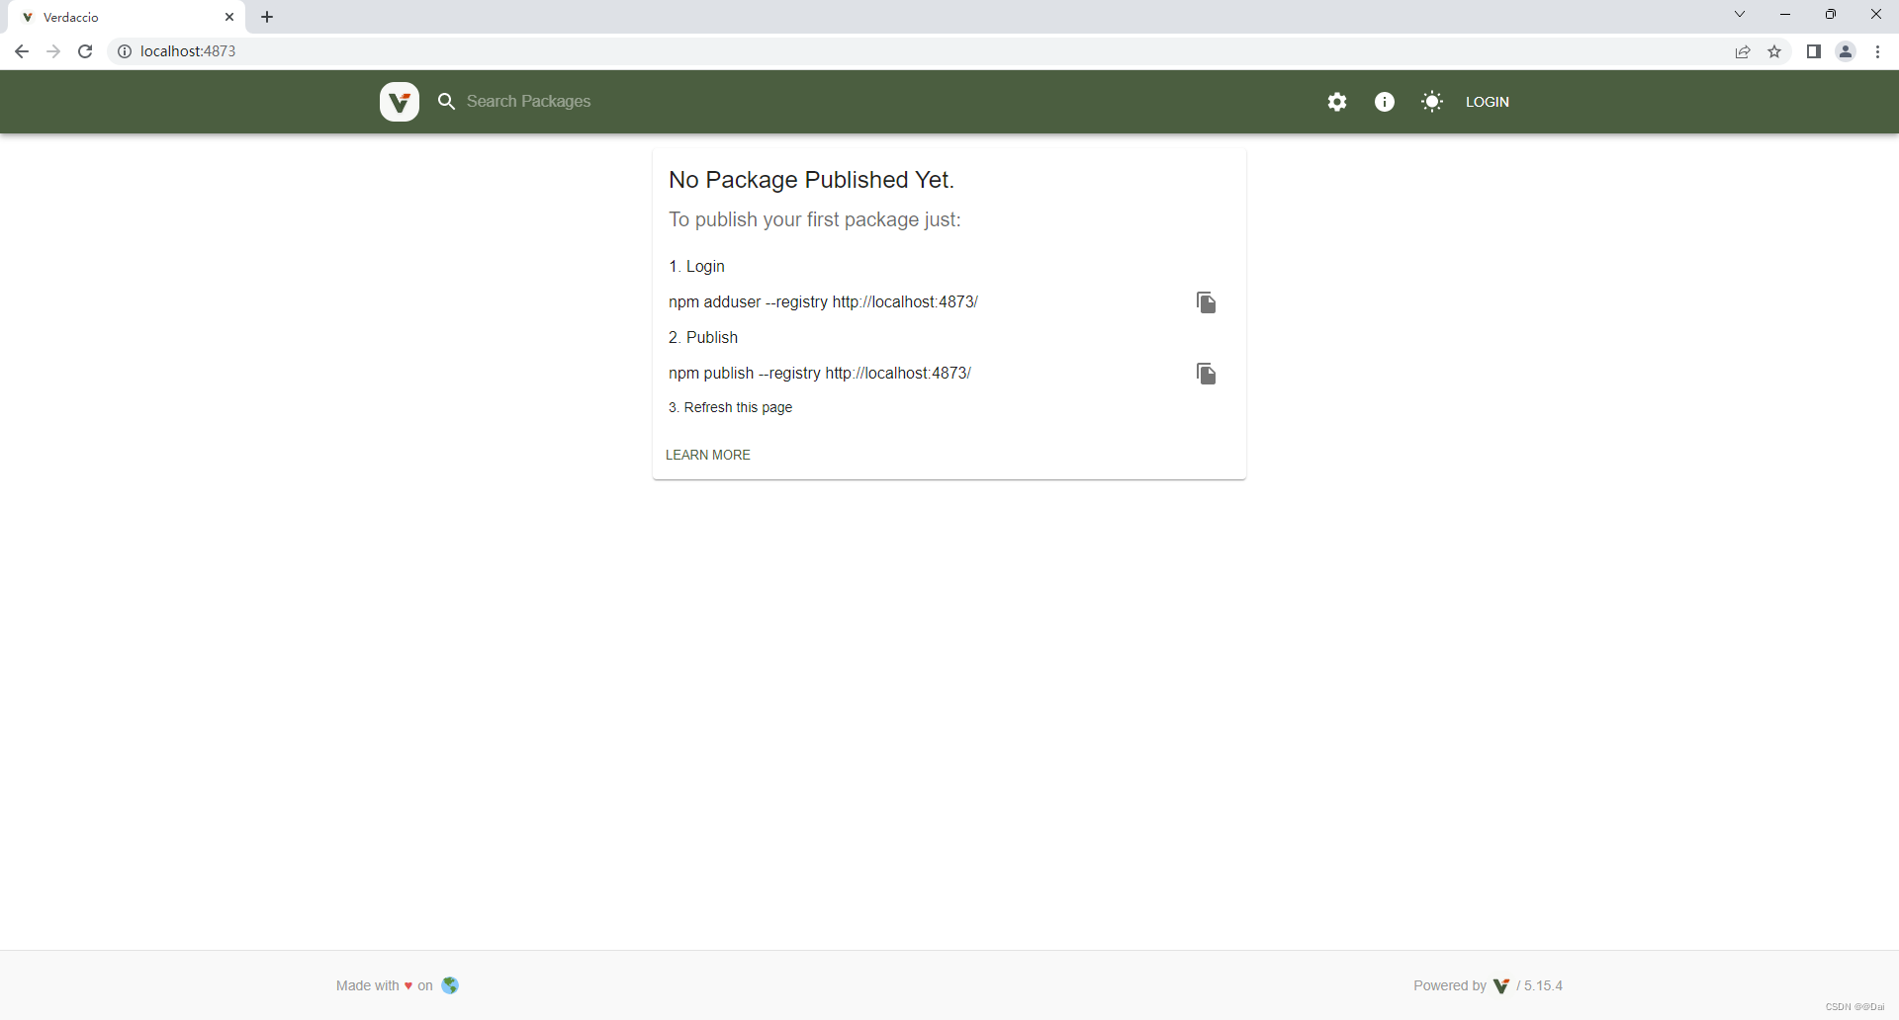Close the Verdaccio tab

pos(229,17)
